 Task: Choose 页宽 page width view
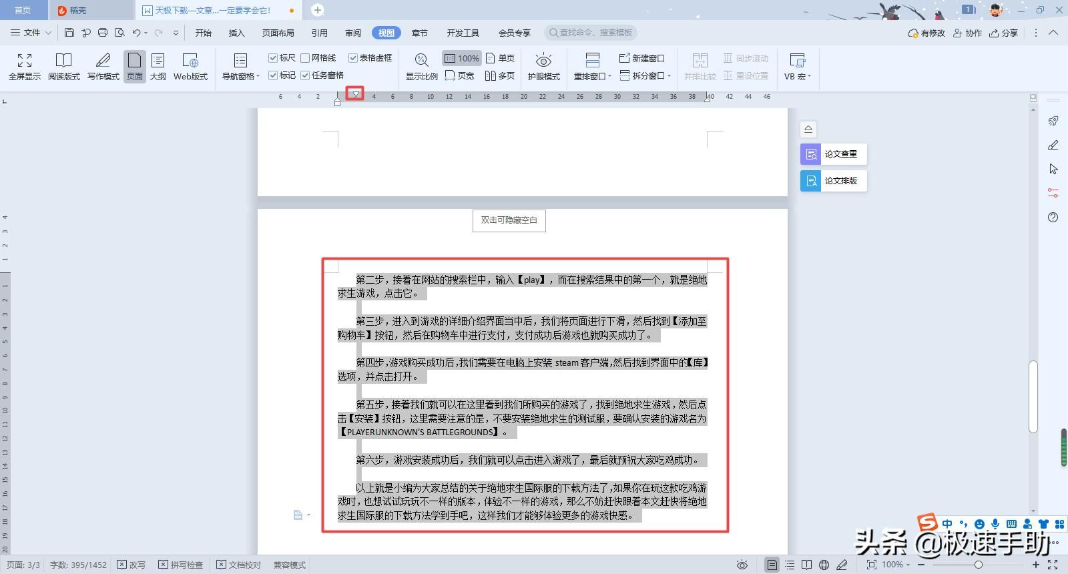tap(459, 75)
